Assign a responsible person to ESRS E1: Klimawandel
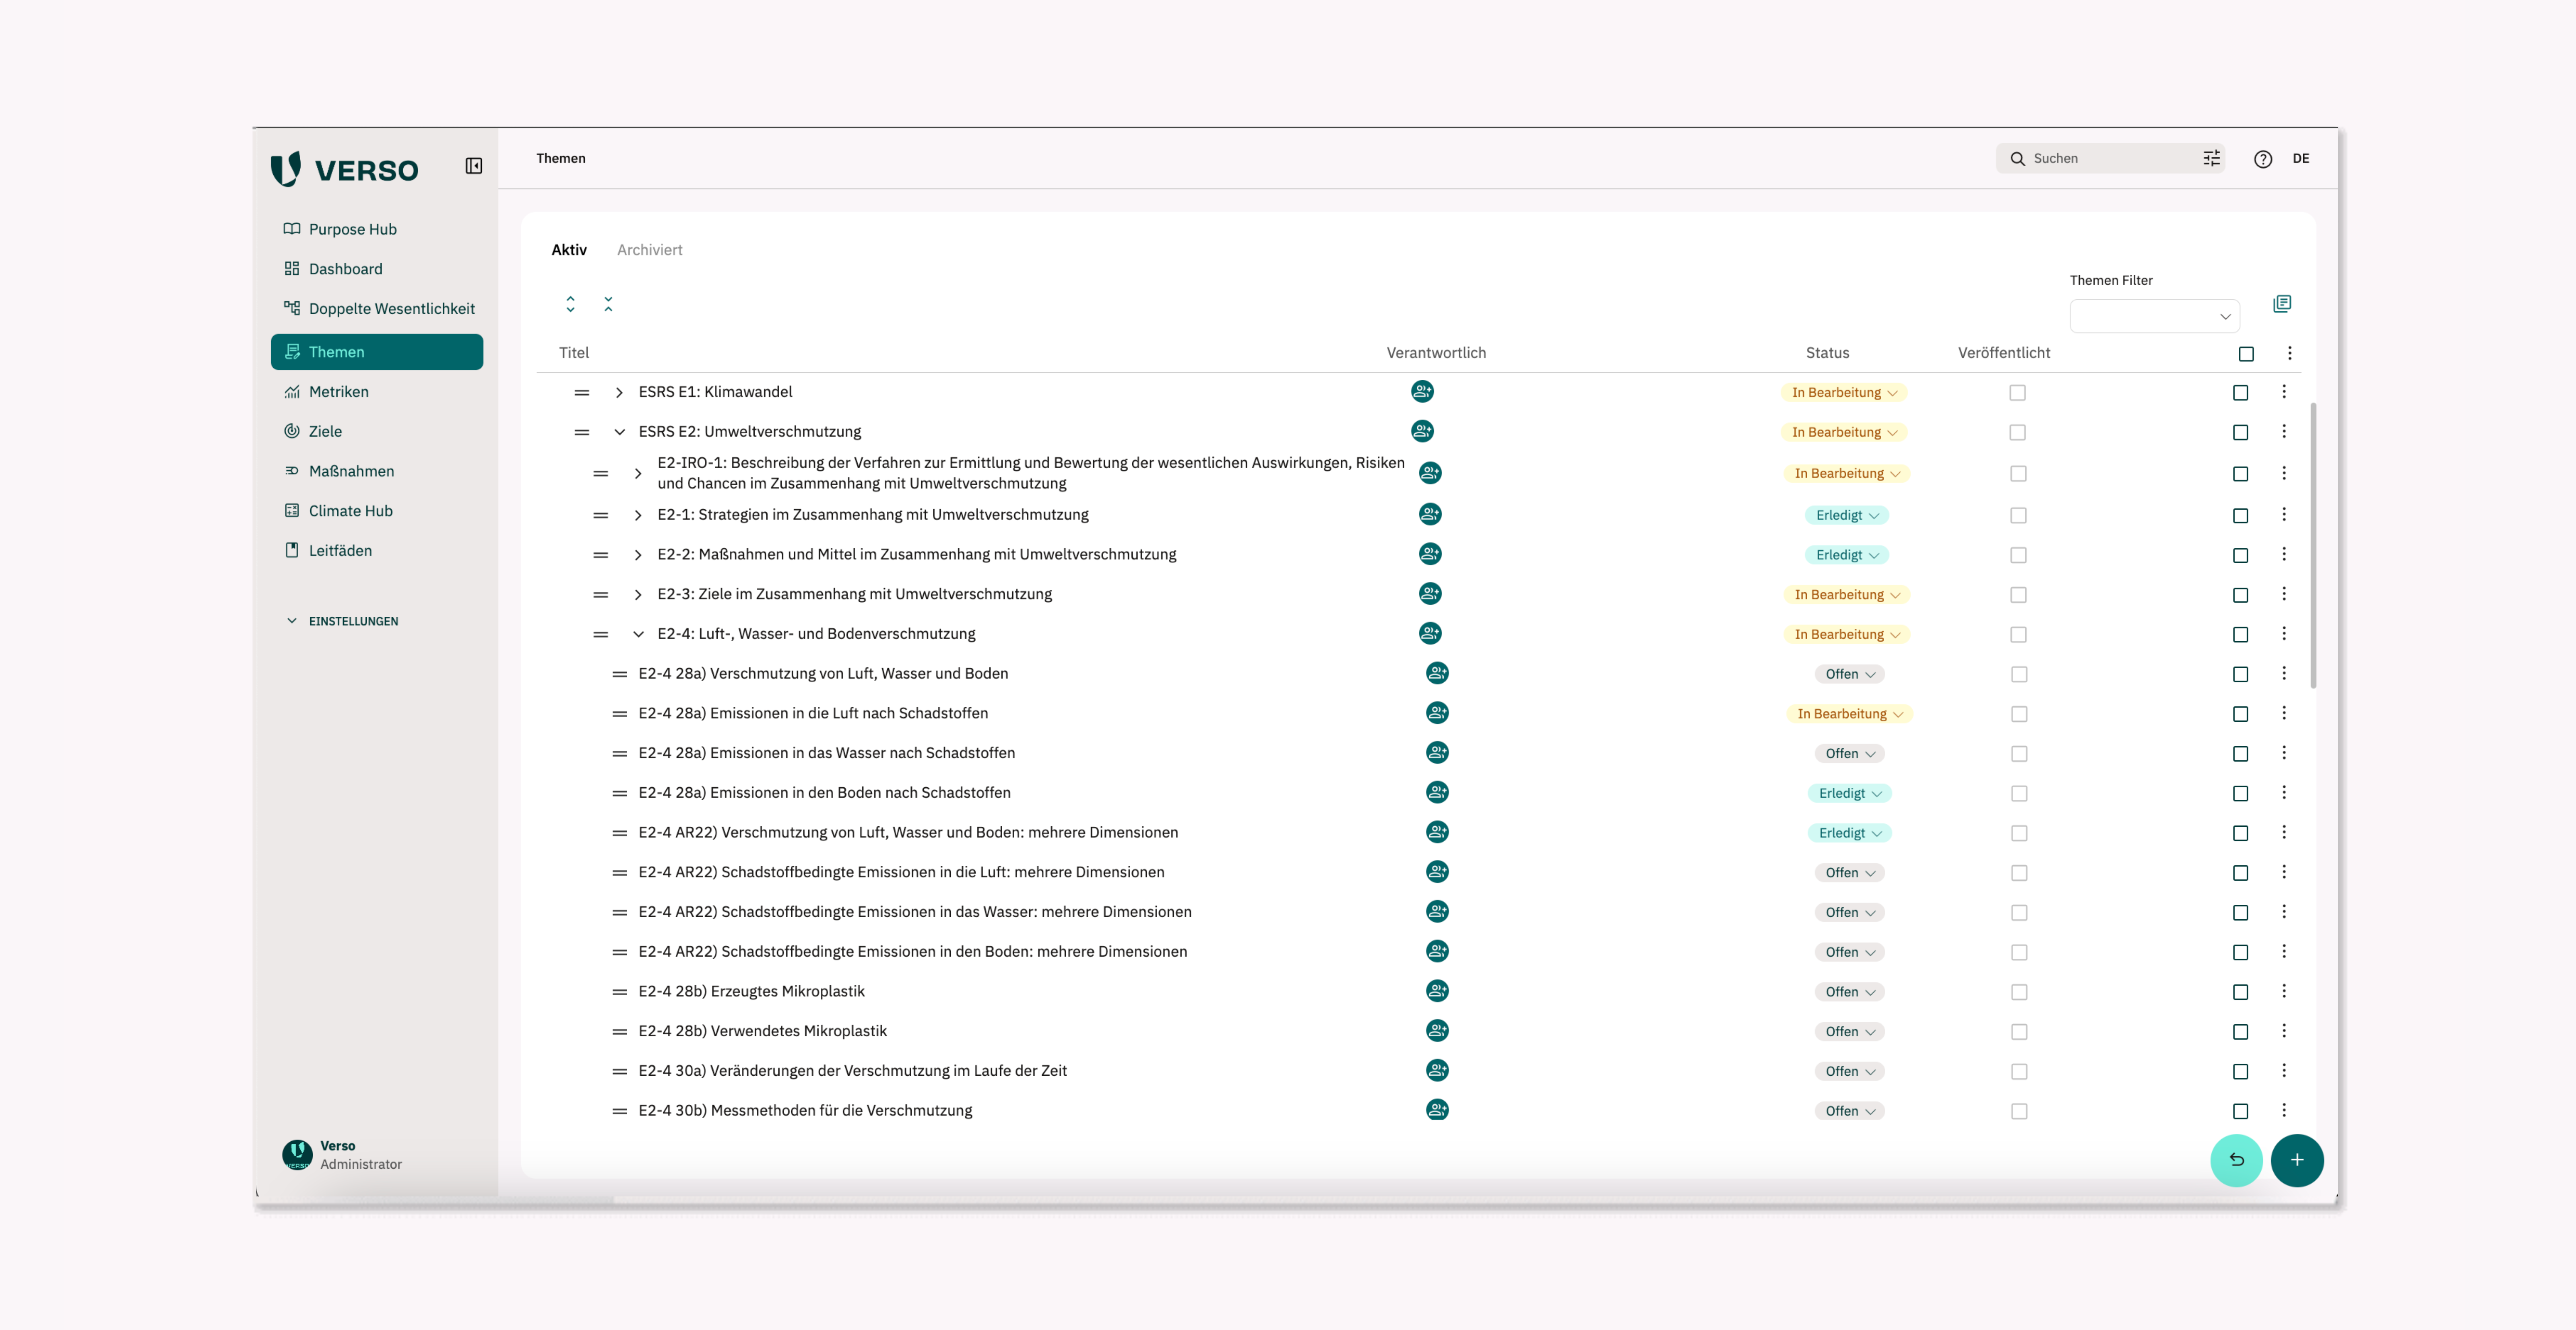 click(1422, 392)
